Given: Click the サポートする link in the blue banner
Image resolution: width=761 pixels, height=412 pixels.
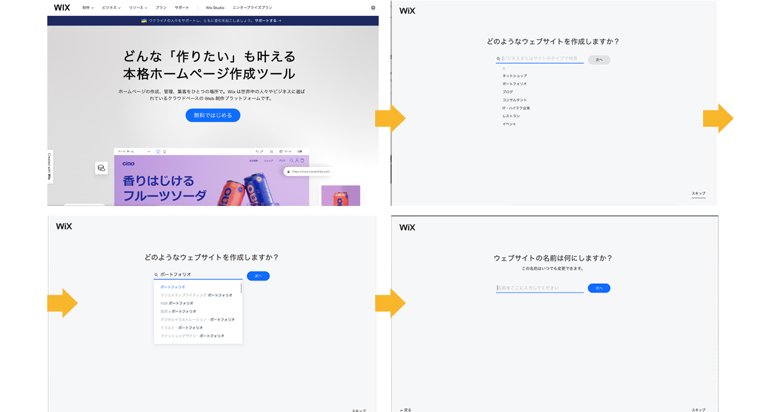Looking at the screenshot, I should [268, 21].
